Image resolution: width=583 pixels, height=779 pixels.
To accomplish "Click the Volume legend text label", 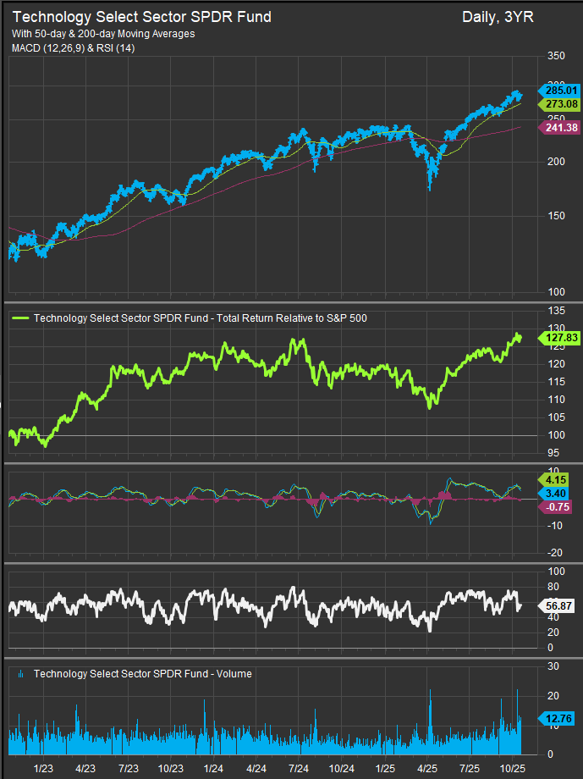I will click(142, 674).
